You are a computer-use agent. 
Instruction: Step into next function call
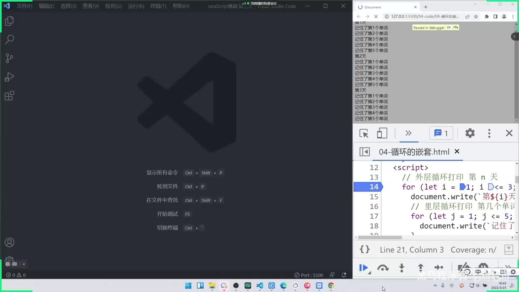(x=402, y=268)
